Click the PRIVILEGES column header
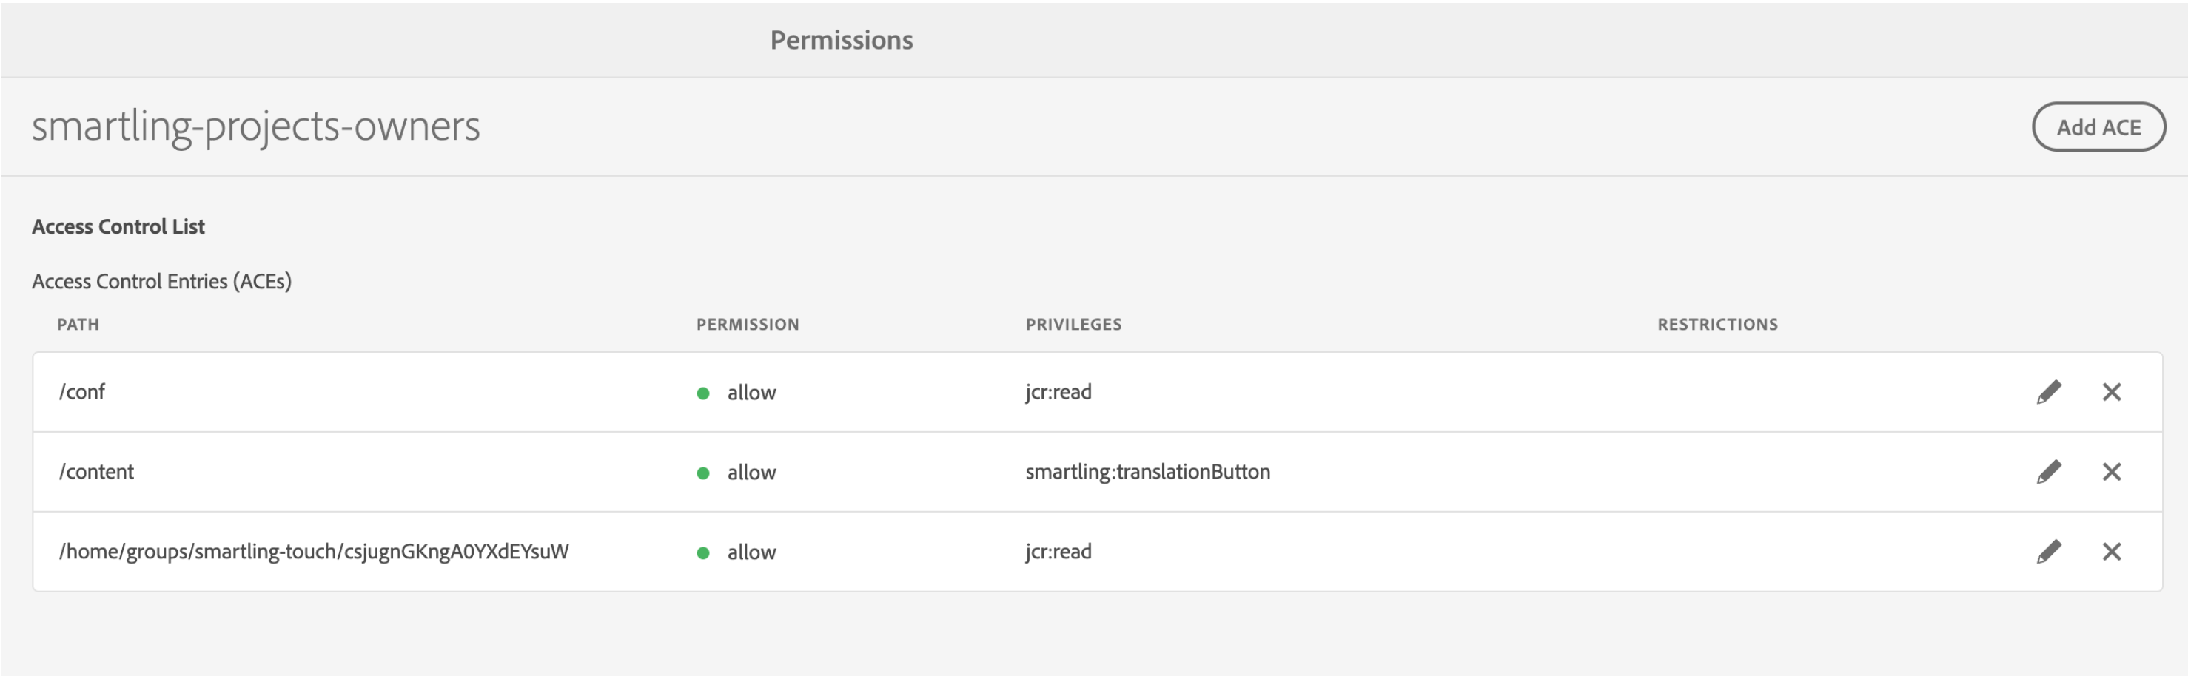 tap(1073, 324)
